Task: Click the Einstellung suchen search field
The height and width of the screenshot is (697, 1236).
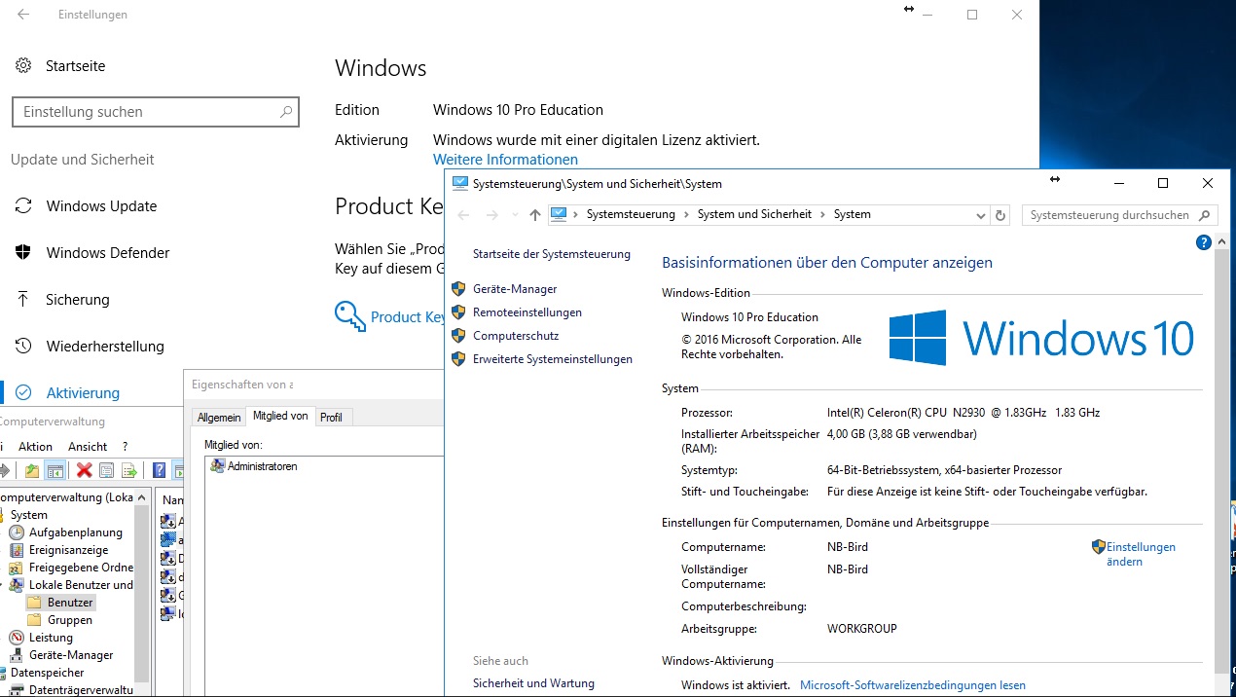Action: click(x=156, y=112)
